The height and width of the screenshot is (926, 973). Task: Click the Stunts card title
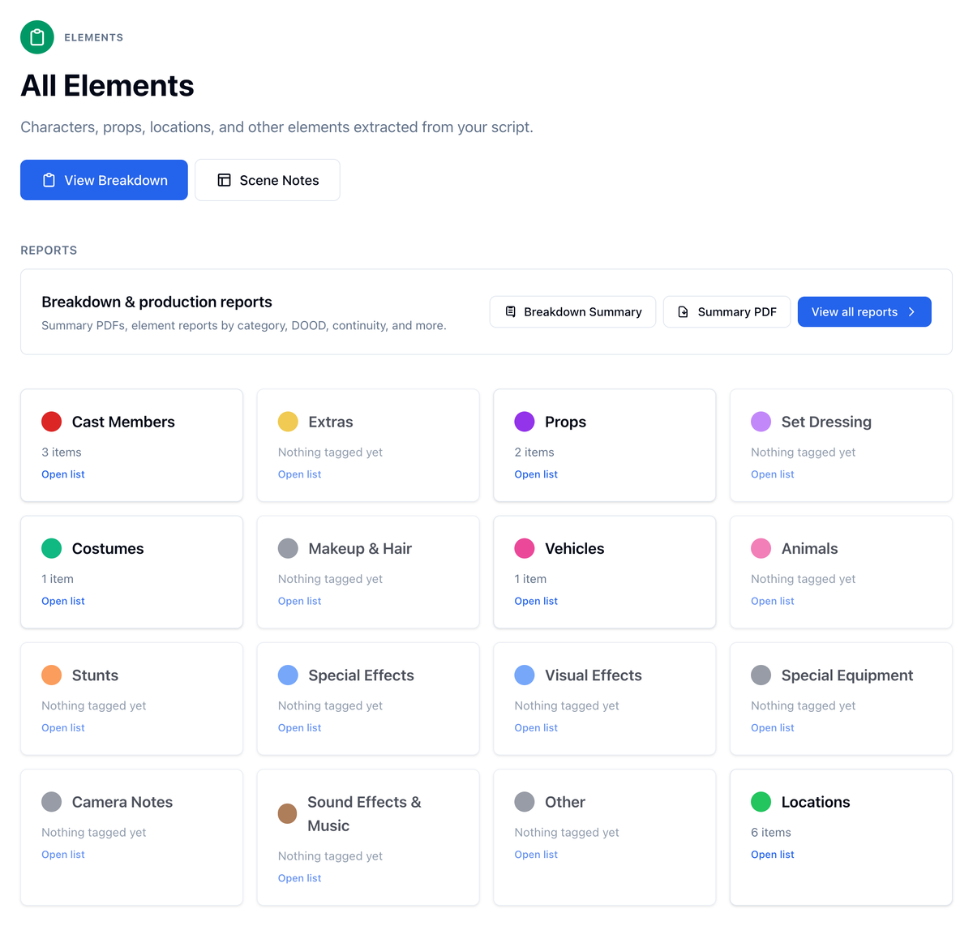tap(95, 675)
